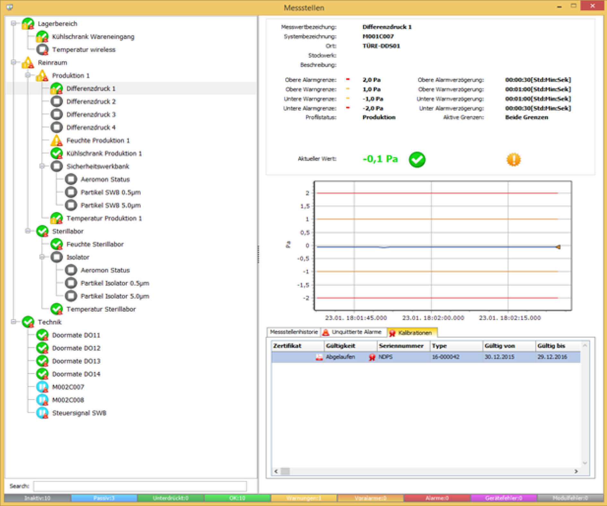
Task: Click the alarm icon on the Unquittierte Alarme tab
Action: pos(326,332)
